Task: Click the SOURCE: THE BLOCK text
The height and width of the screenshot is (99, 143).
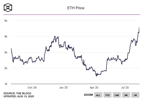Action: 17,93
